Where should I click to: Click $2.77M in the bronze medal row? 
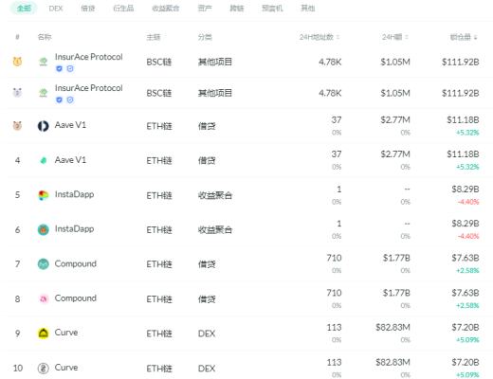pyautogui.click(x=395, y=120)
